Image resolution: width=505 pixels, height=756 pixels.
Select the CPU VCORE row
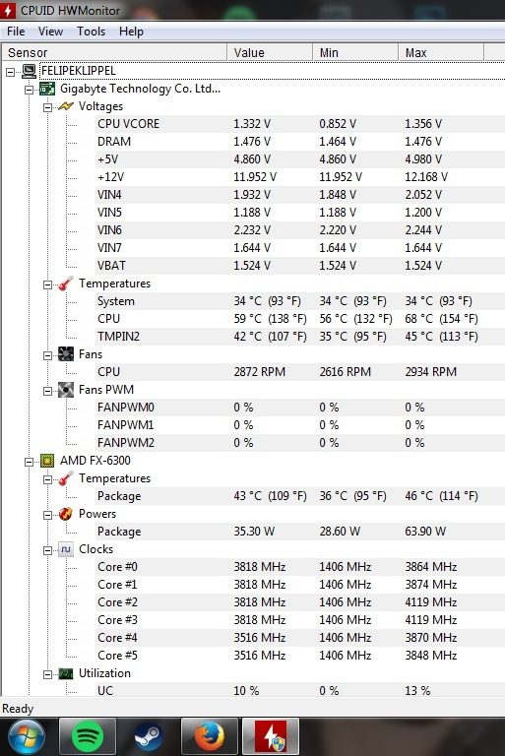[300, 124]
